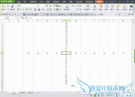Screen dimensions: 135x97
Task: Click the Find binoculars icon
Action: pyautogui.click(x=131, y=6)
